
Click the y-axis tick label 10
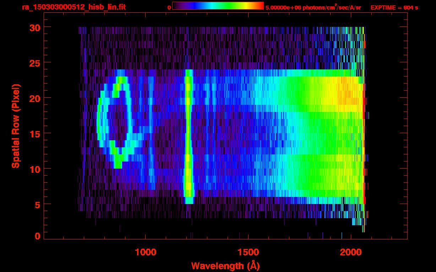tap(35, 169)
